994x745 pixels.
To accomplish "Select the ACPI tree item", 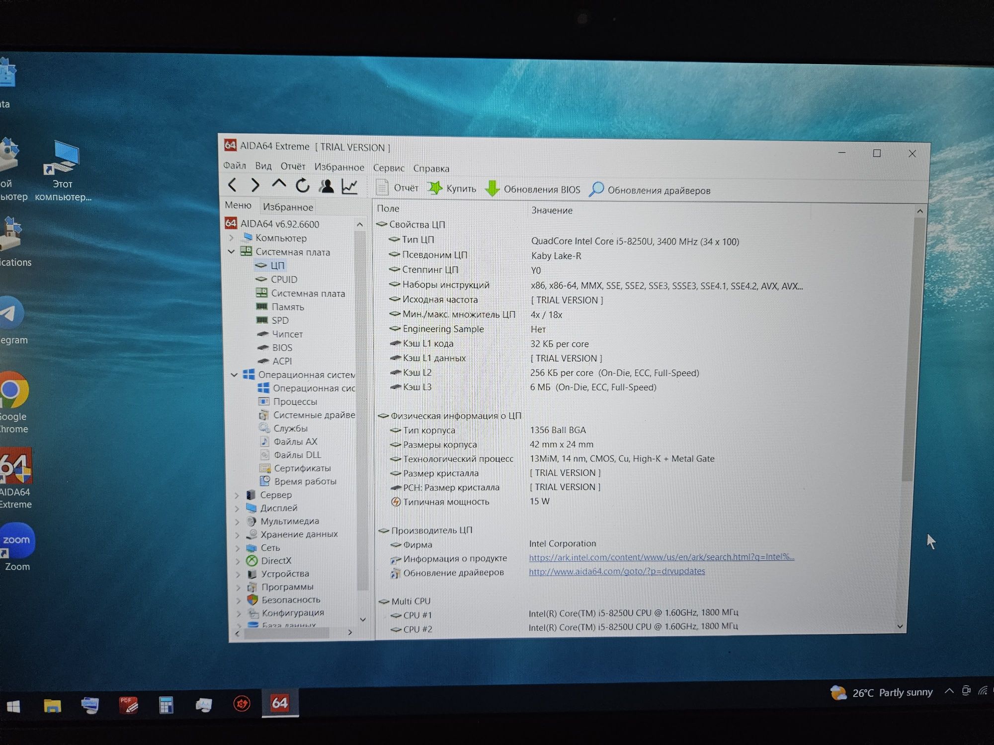I will click(275, 361).
